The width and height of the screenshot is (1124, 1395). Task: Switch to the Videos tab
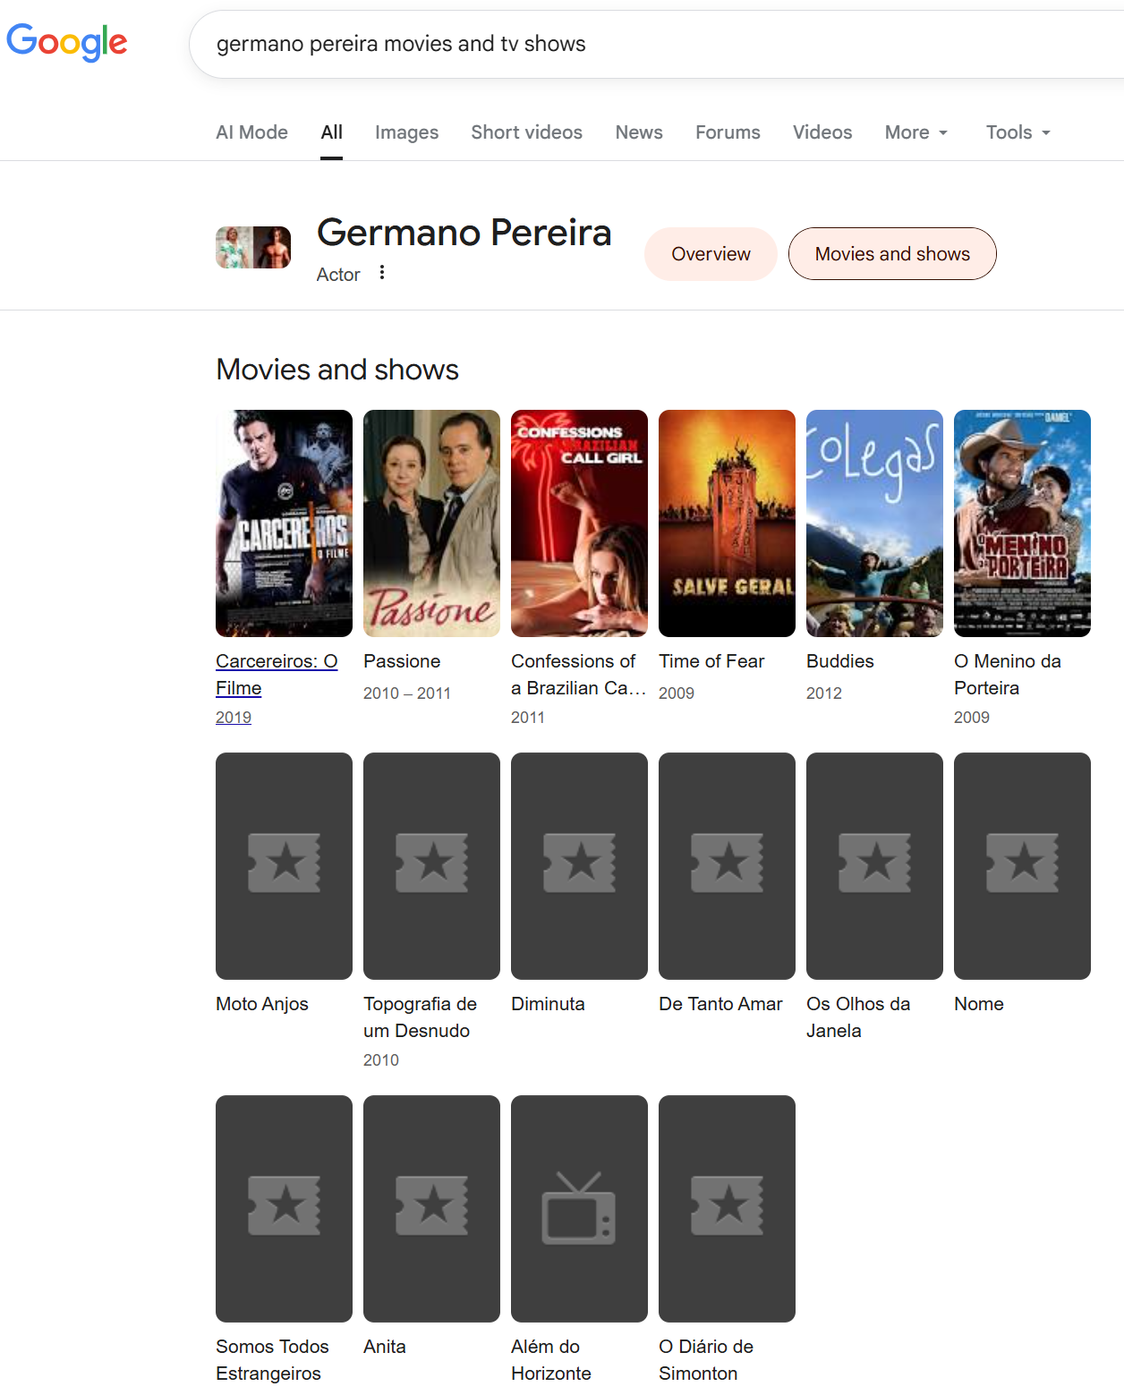[822, 132]
